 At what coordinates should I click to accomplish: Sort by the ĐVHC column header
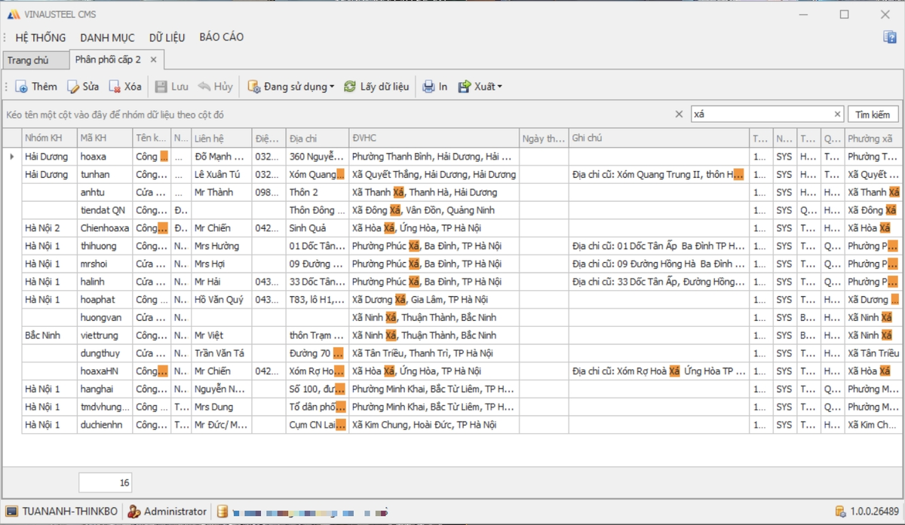point(434,139)
